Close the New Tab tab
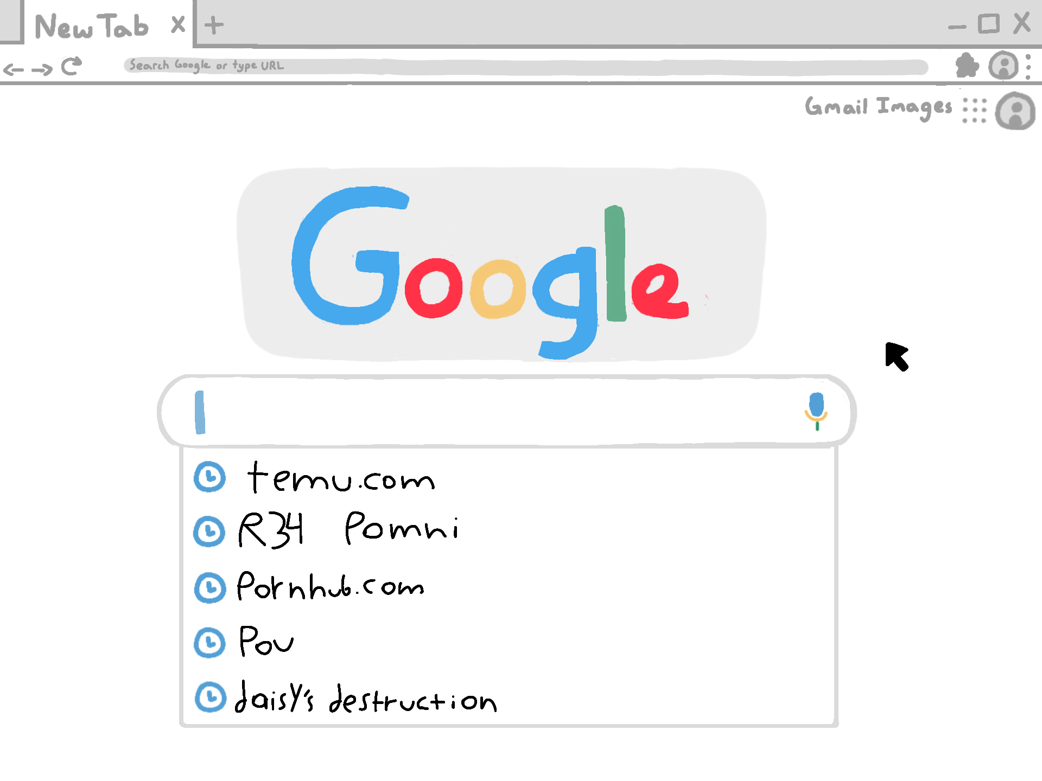The image size is (1042, 781). tap(178, 24)
